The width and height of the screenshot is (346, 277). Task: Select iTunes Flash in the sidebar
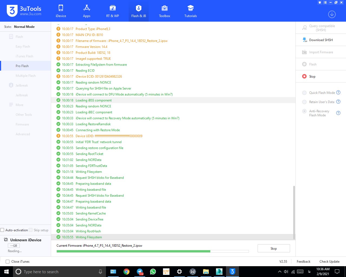coord(24,56)
